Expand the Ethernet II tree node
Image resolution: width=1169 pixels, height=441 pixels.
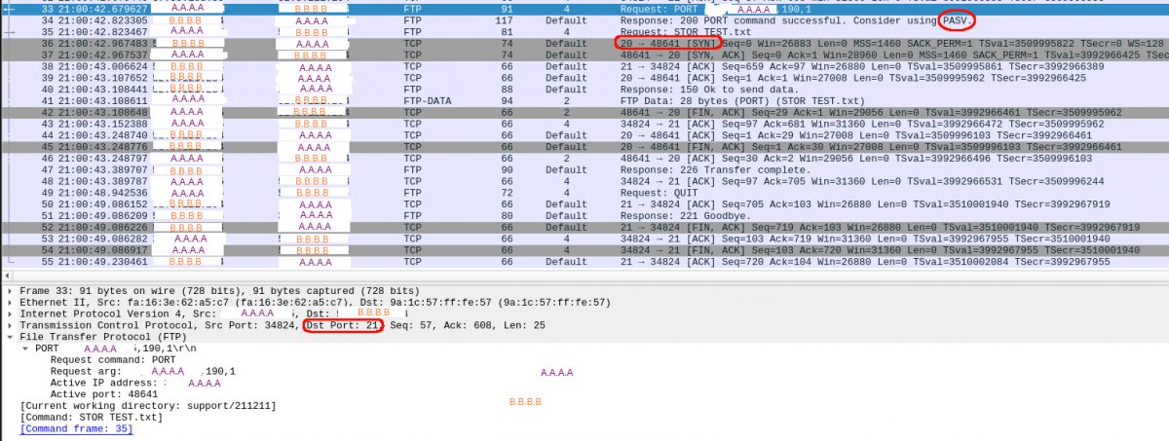click(10, 303)
